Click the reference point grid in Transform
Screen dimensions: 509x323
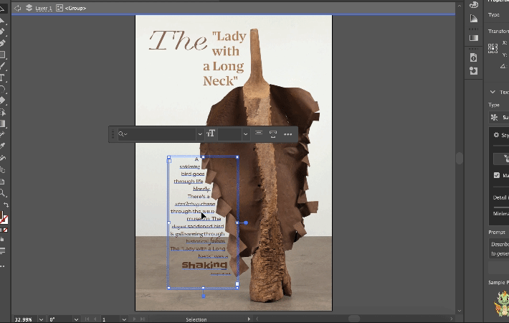[x=493, y=48]
